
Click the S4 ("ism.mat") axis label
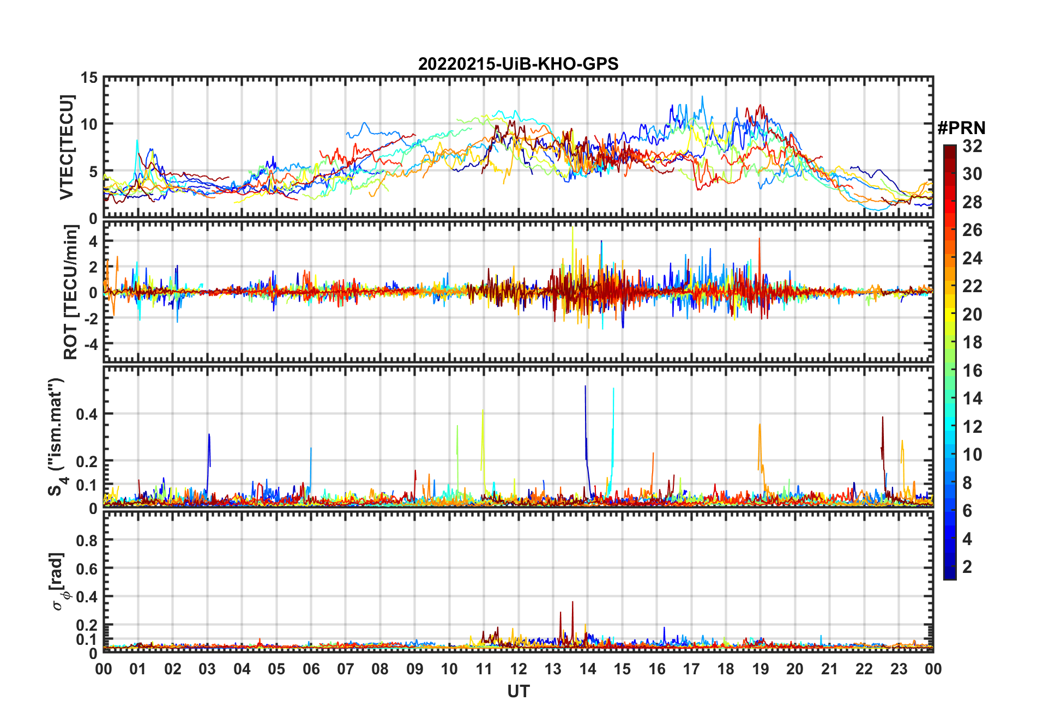57,437
